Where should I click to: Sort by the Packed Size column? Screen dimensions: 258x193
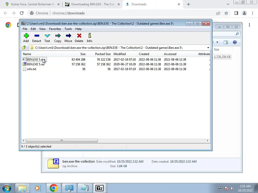click(x=99, y=54)
